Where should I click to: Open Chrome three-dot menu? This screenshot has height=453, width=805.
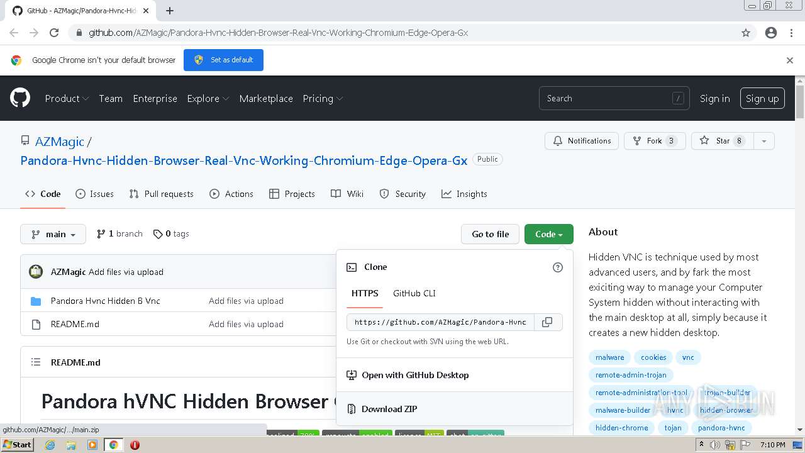[x=791, y=33]
